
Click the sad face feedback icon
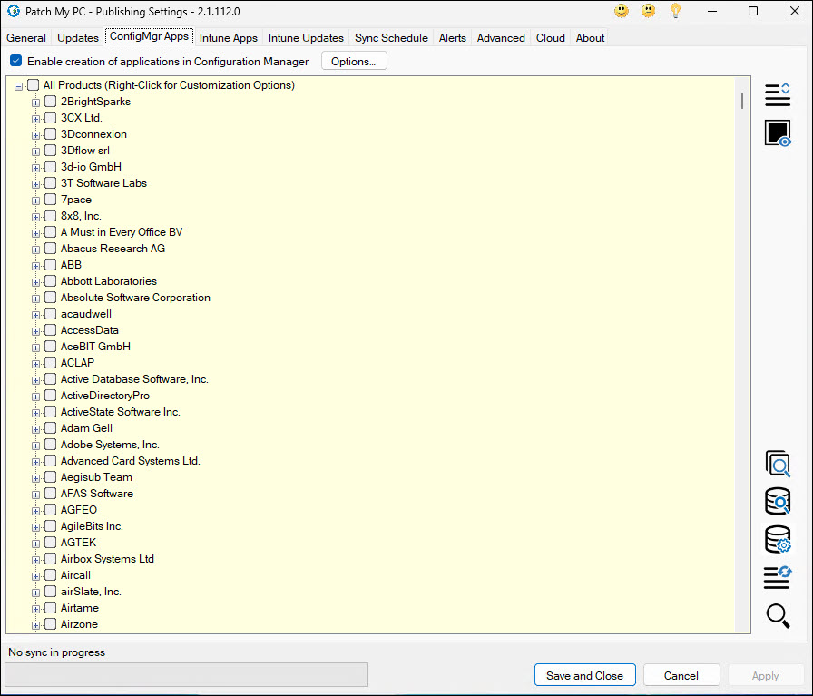pyautogui.click(x=649, y=11)
